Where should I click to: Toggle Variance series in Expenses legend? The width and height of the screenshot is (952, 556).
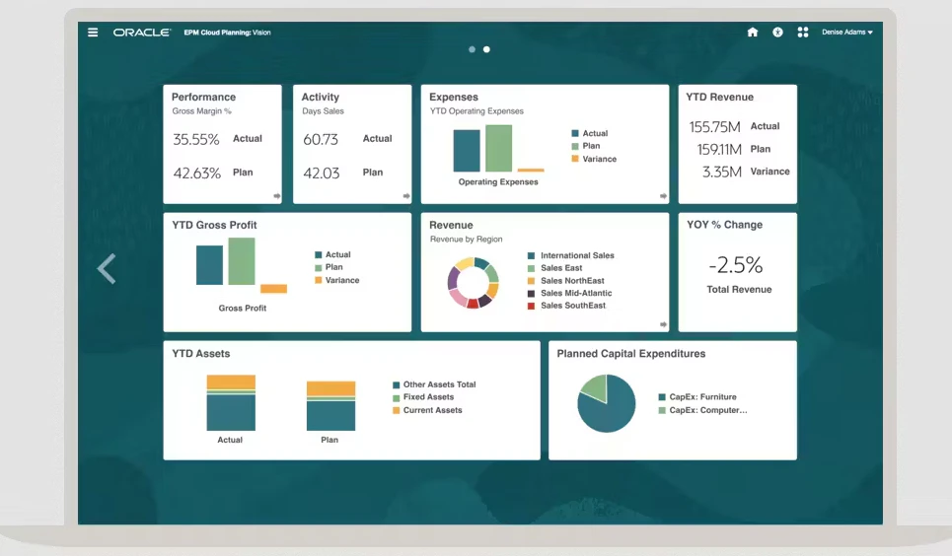(x=594, y=159)
